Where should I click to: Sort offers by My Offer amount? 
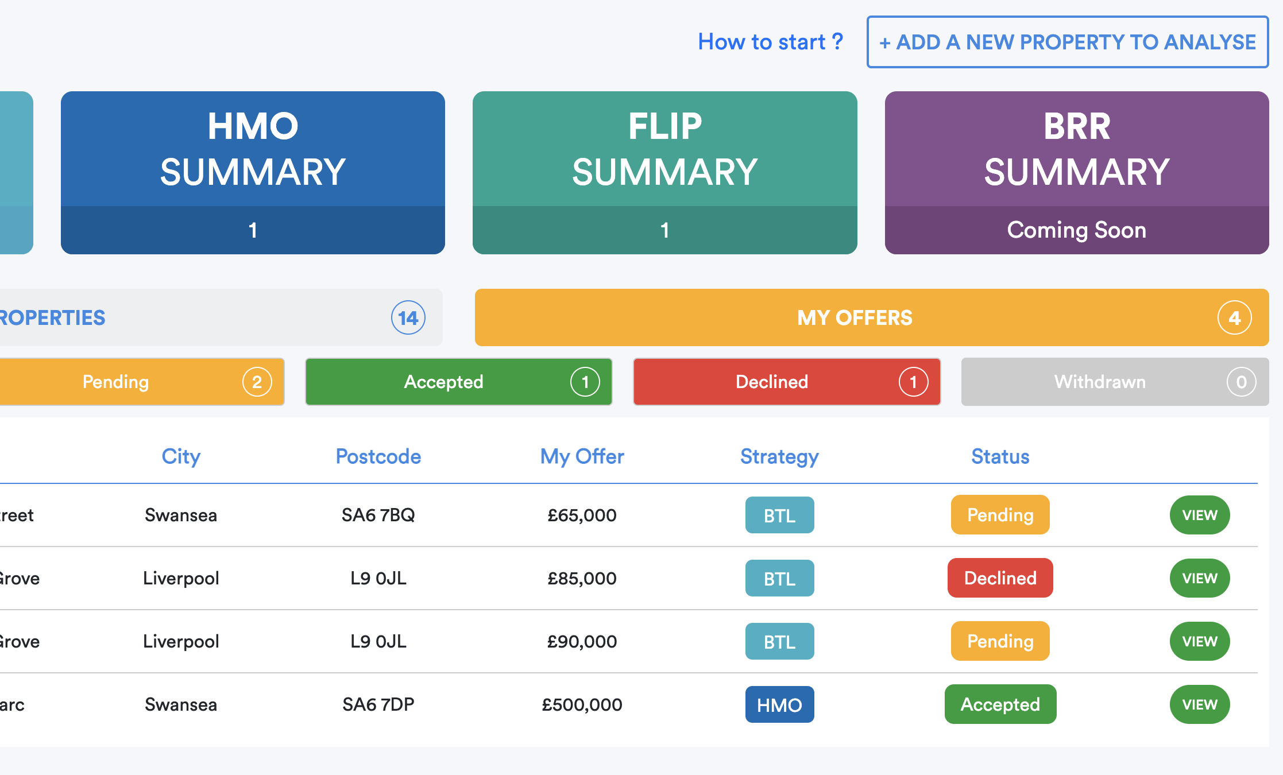[x=582, y=456]
